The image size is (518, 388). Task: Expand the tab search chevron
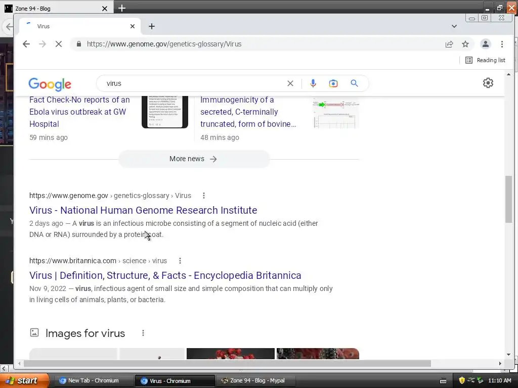454,26
